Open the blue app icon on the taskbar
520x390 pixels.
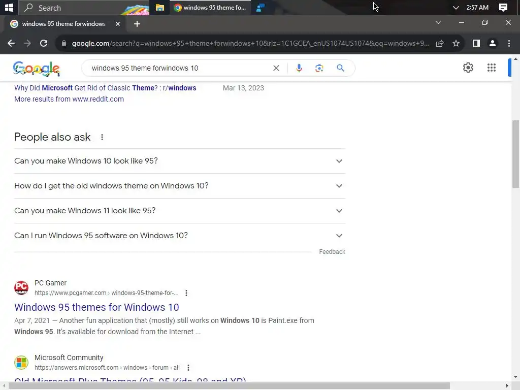click(x=261, y=8)
